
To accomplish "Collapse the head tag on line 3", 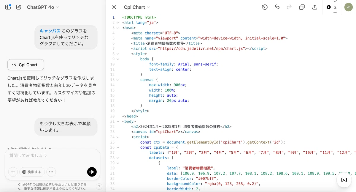I will tap(118, 28).
